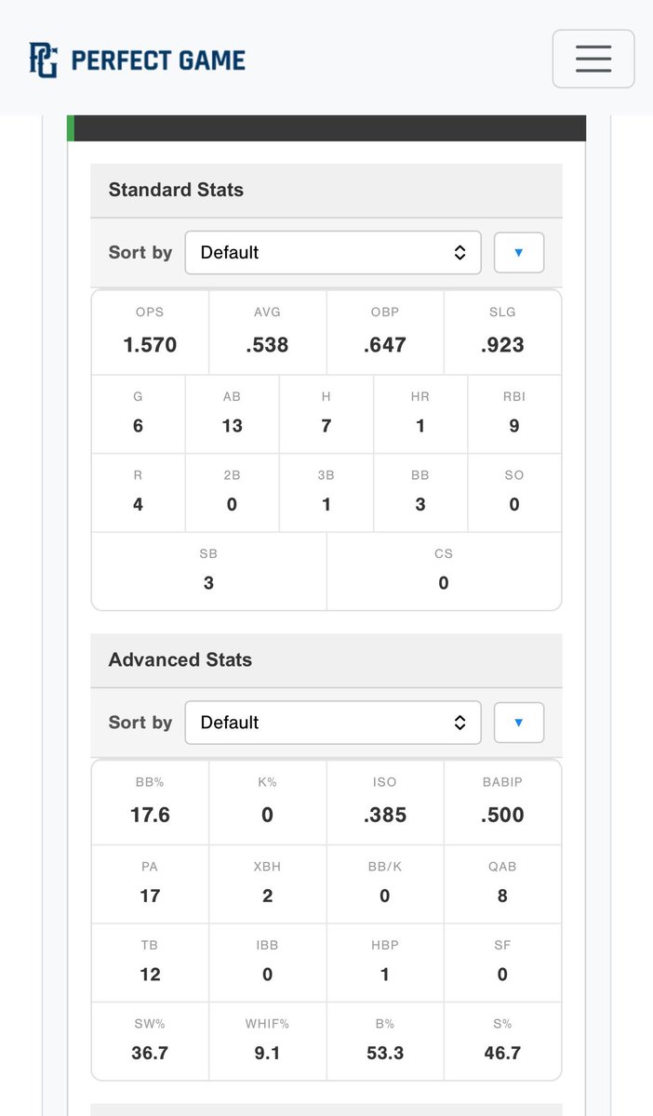Image resolution: width=653 pixels, height=1116 pixels.
Task: Toggle sort direction arrow for Advanced Stats
Action: pos(519,723)
